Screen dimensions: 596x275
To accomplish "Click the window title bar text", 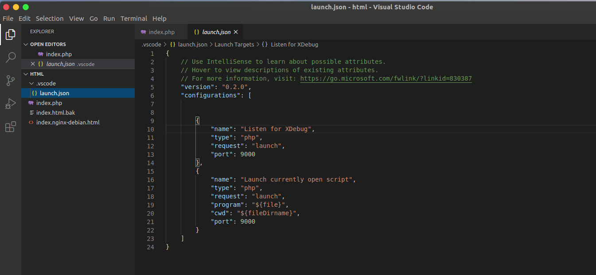I will tap(372, 7).
